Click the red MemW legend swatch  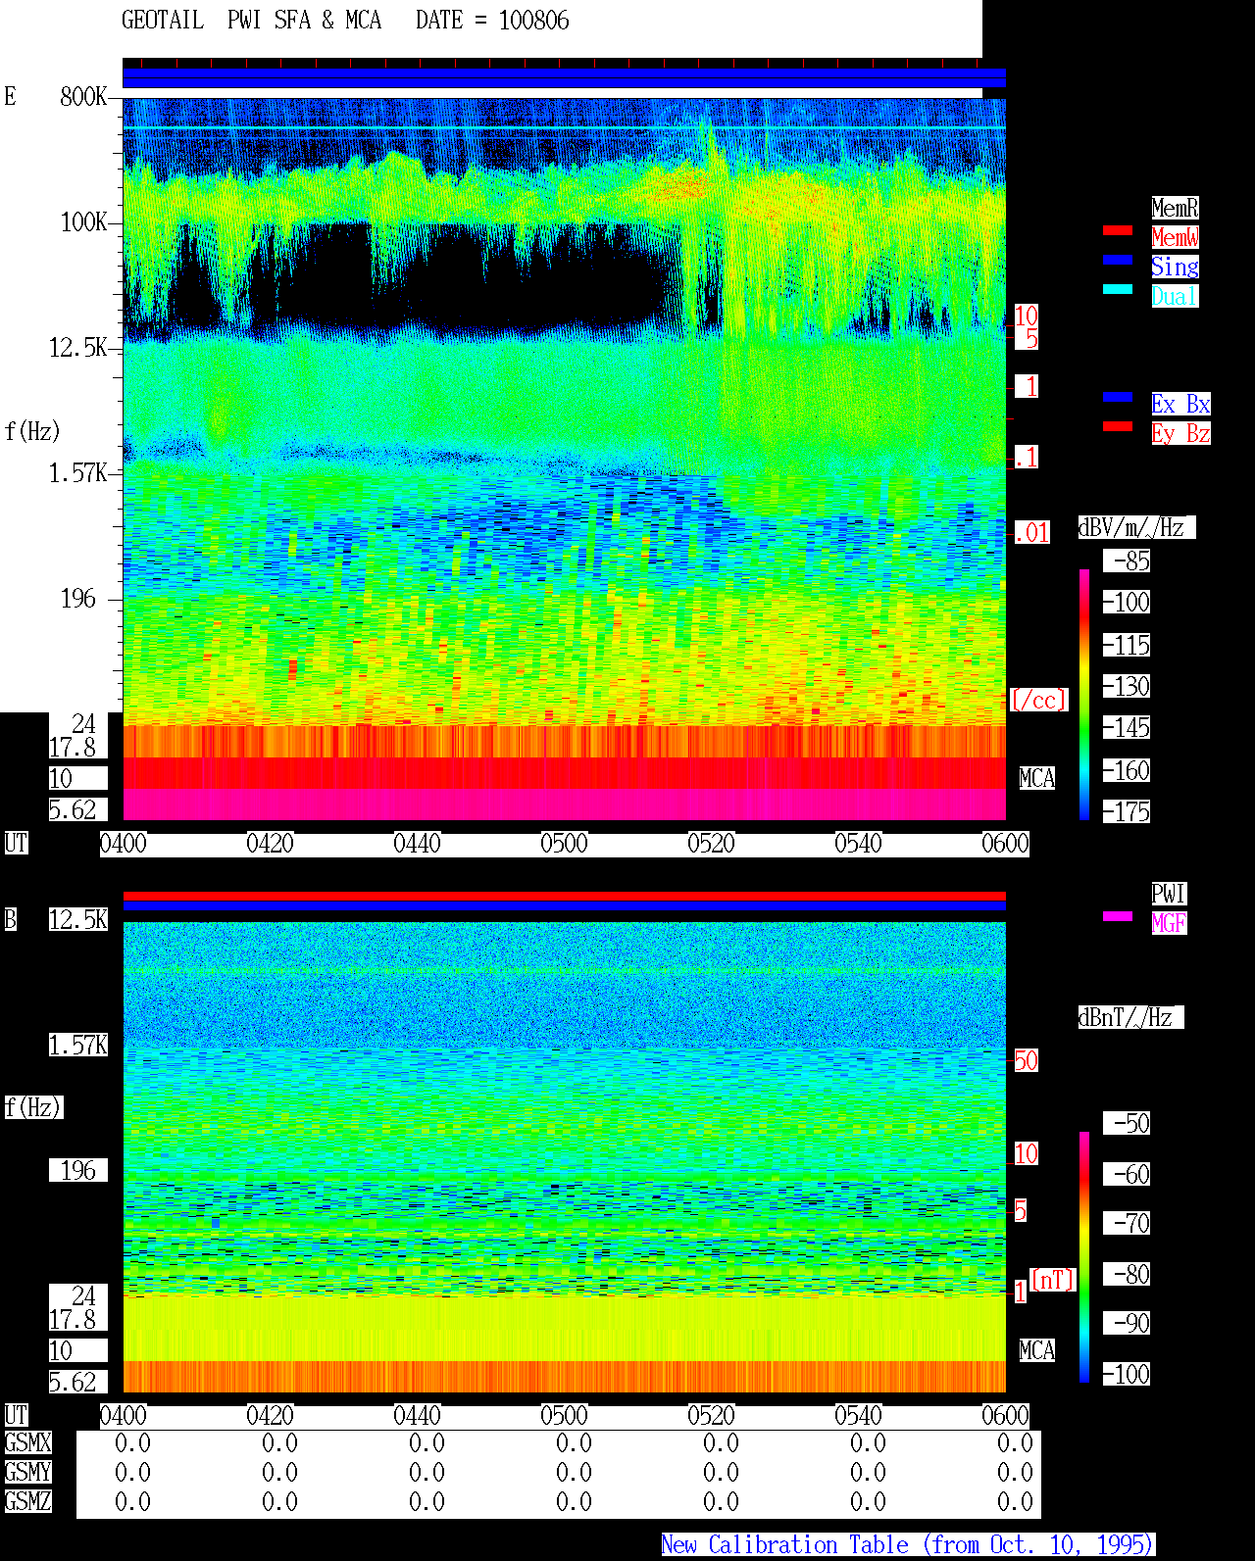1118,231
